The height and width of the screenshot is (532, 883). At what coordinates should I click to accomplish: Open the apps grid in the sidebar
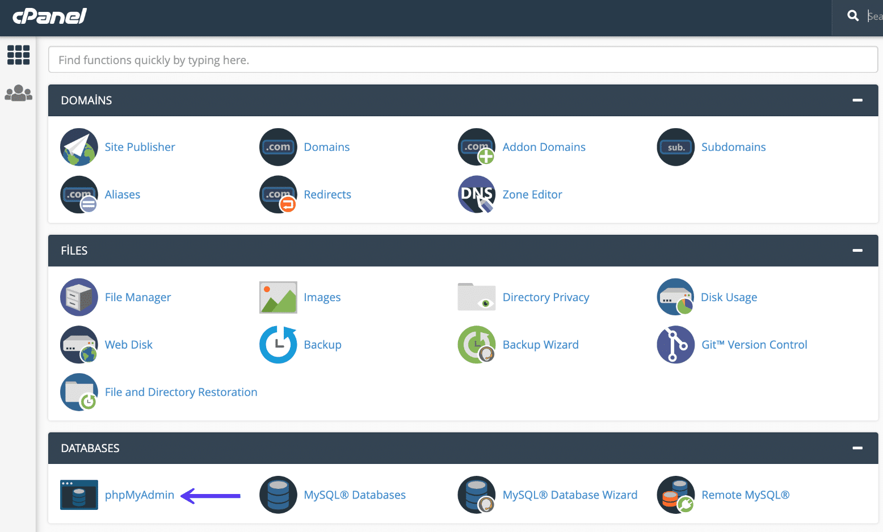click(18, 55)
